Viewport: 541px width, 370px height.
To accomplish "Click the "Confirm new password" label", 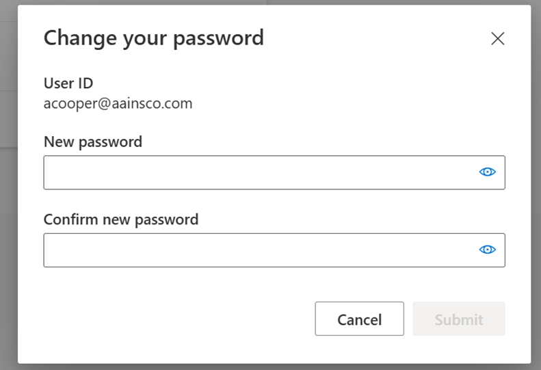I will (x=121, y=220).
